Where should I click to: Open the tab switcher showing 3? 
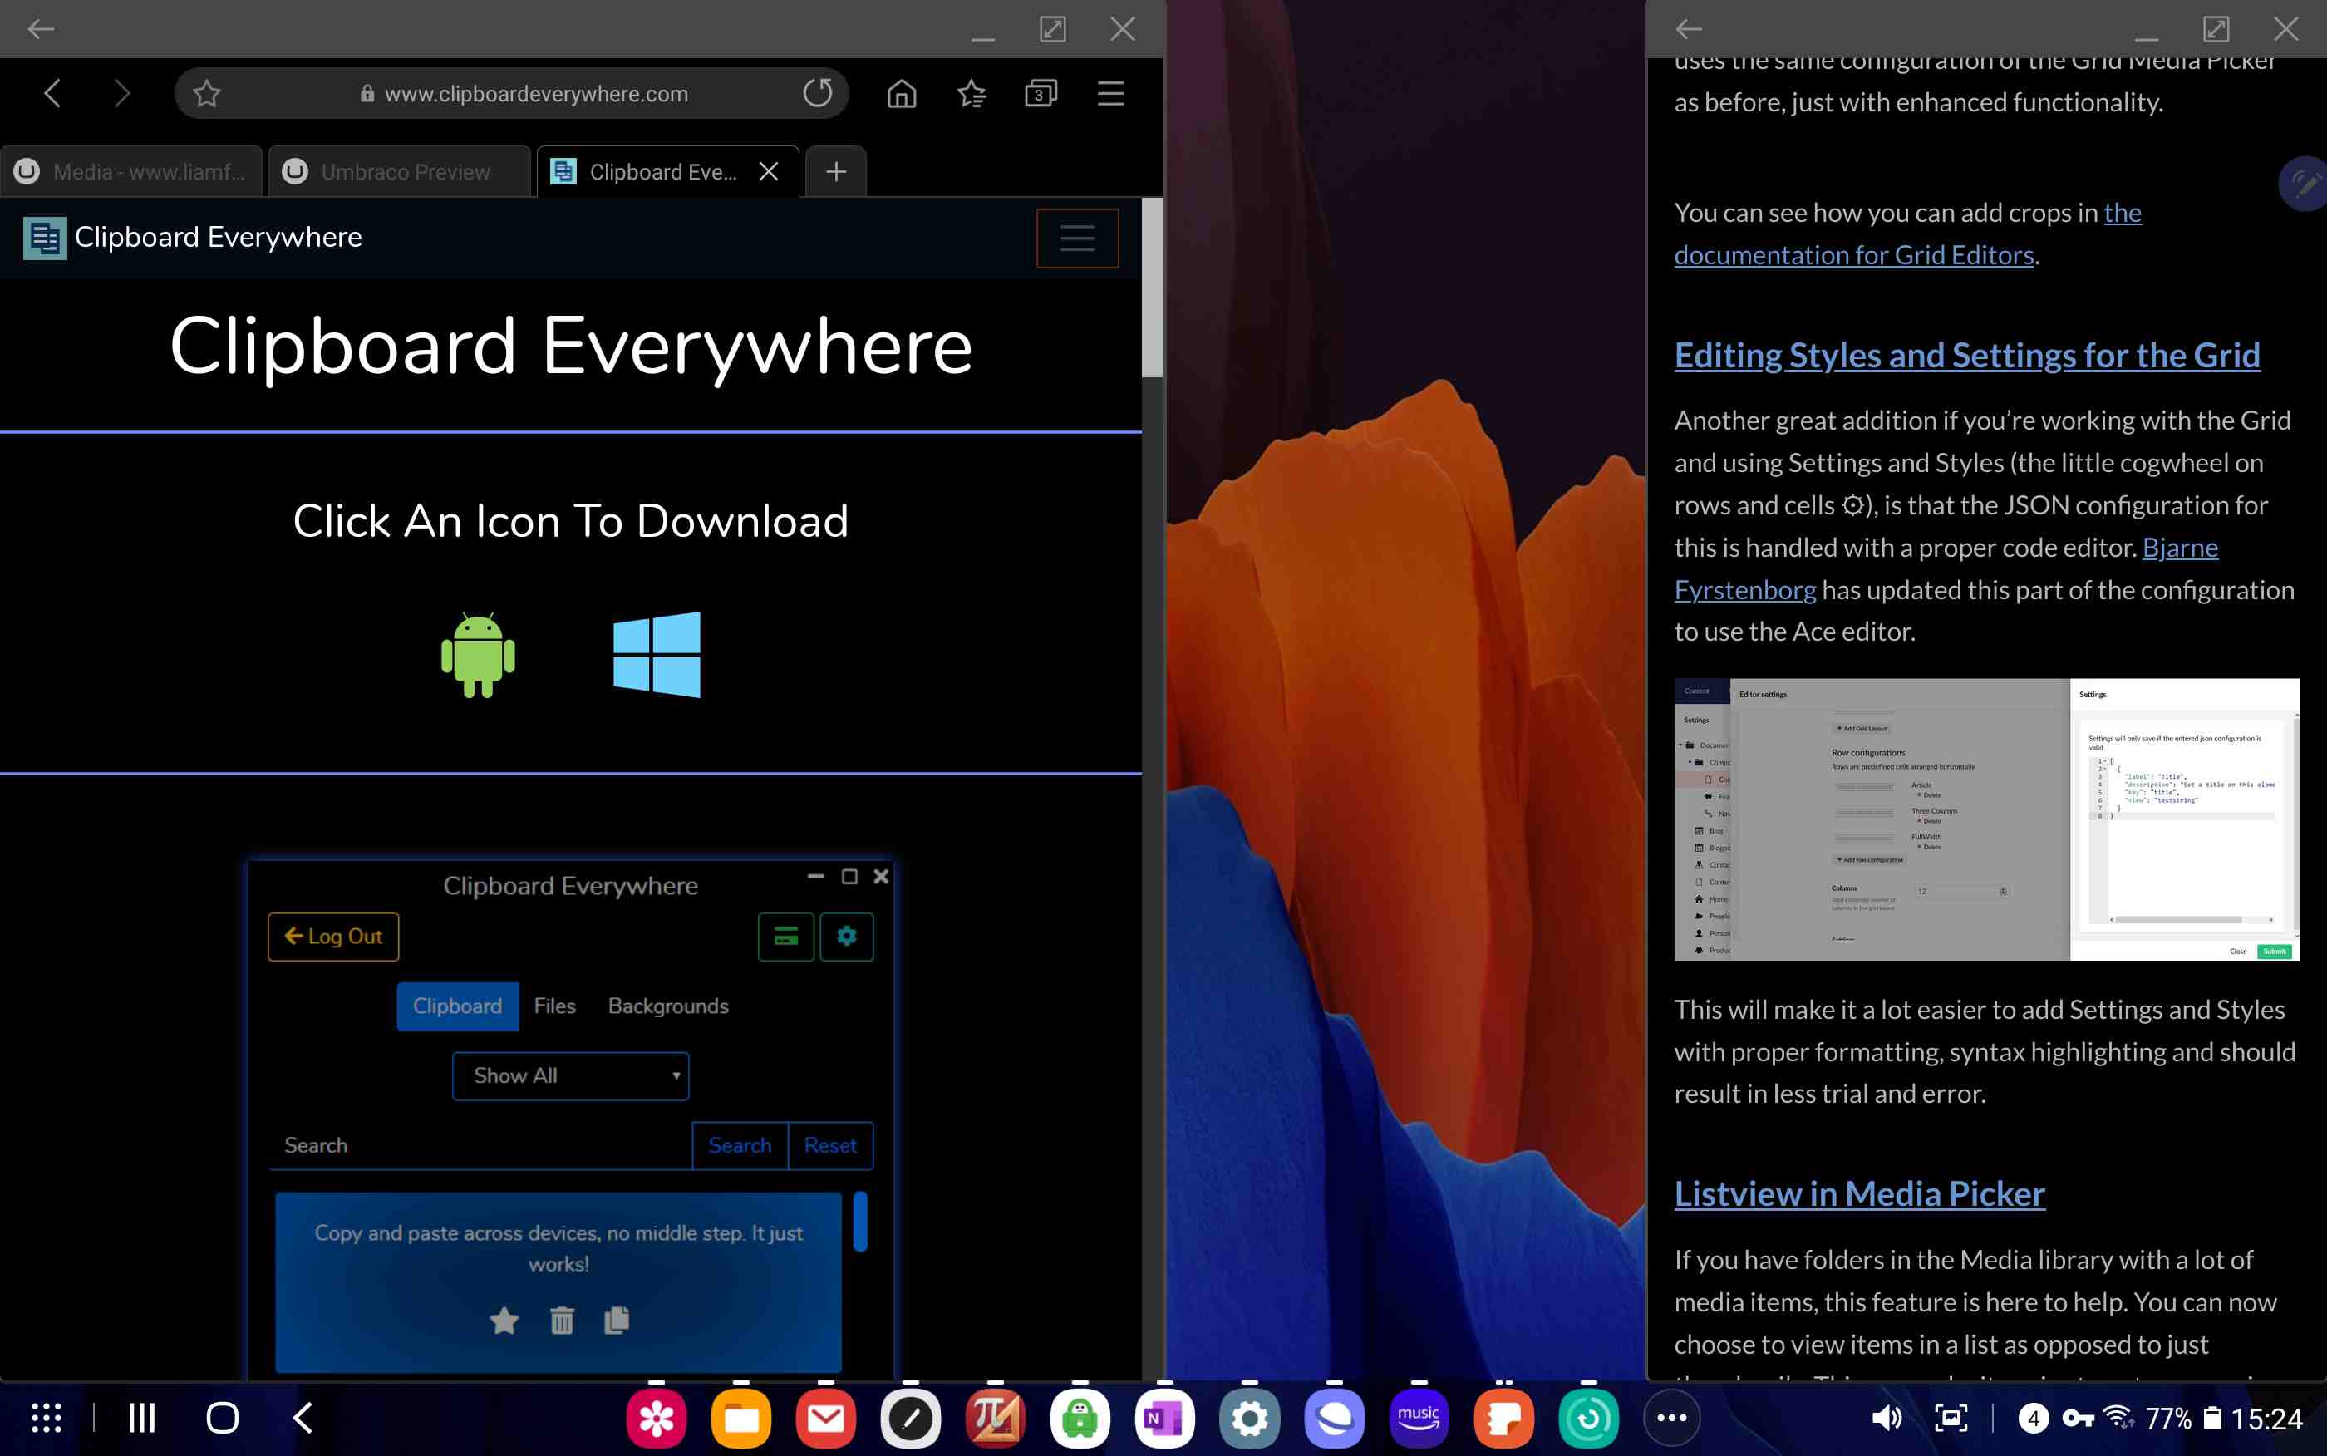pos(1041,93)
